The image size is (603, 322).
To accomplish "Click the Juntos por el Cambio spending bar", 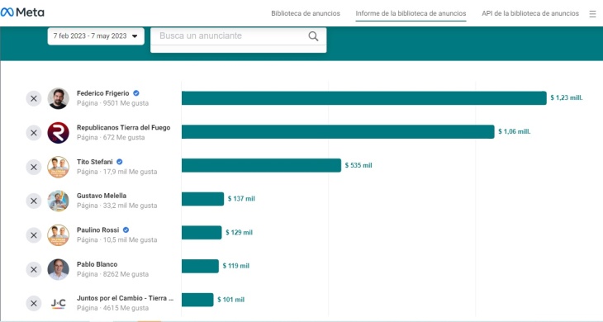I will click(x=197, y=300).
